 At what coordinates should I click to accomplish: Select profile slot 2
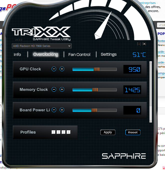pyautogui.click(x=58, y=132)
